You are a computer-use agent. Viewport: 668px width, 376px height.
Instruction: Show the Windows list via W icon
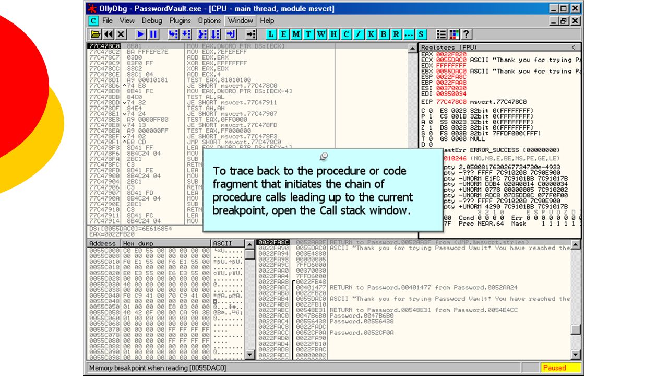321,34
